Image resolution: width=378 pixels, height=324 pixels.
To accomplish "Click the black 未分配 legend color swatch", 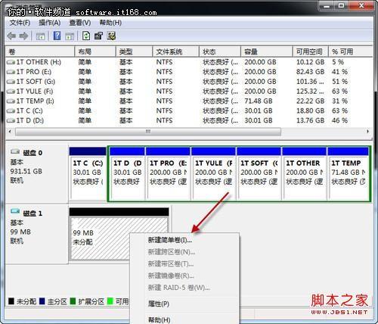I will click(x=11, y=301).
